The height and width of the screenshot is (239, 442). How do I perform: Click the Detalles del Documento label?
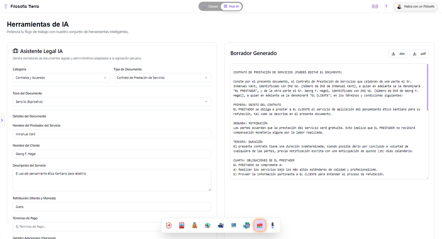tap(29, 116)
